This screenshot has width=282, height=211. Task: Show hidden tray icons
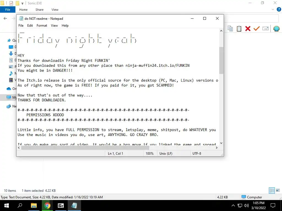coord(233,206)
